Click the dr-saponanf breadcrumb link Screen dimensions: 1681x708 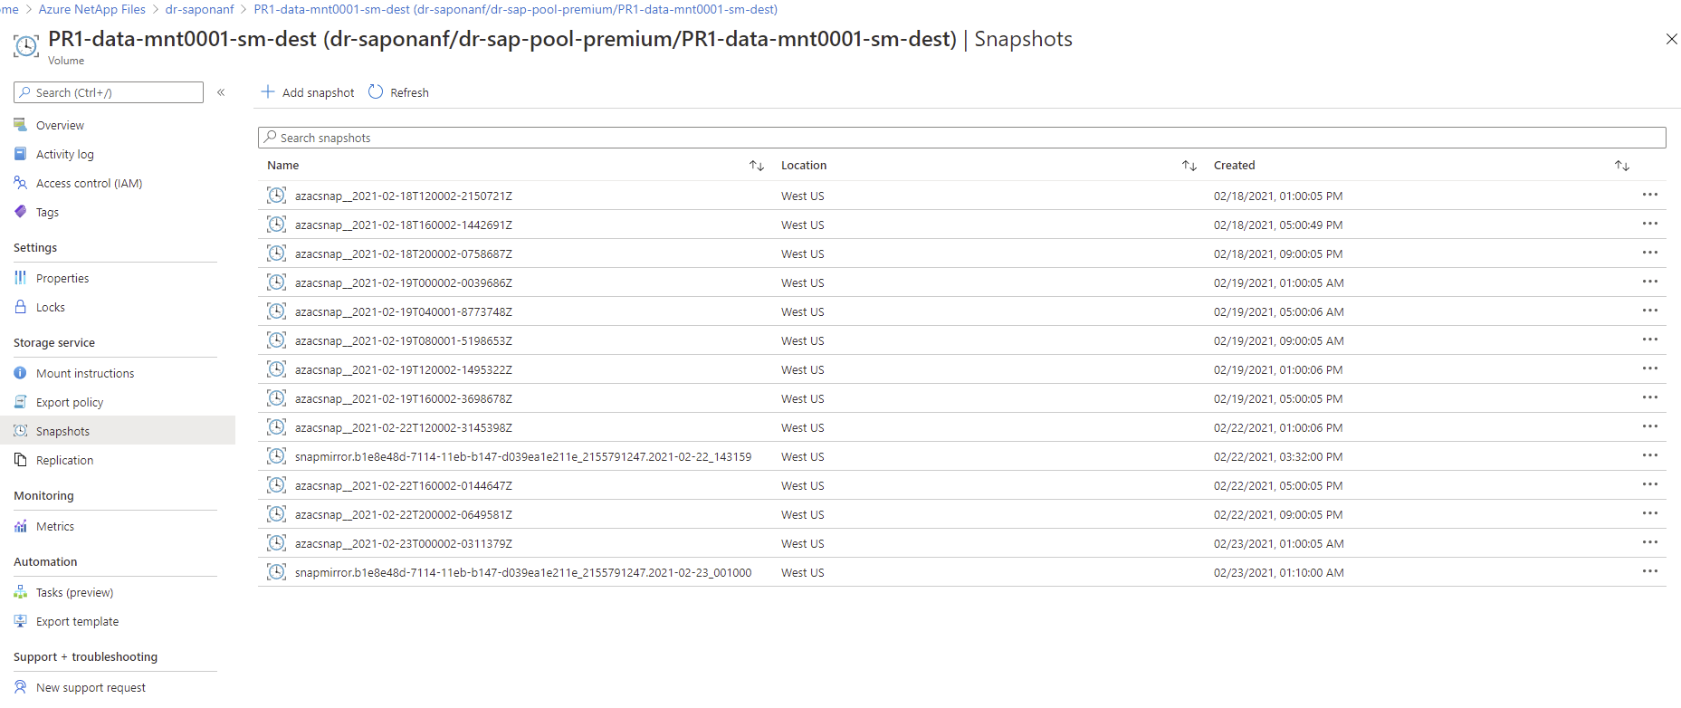tap(199, 9)
